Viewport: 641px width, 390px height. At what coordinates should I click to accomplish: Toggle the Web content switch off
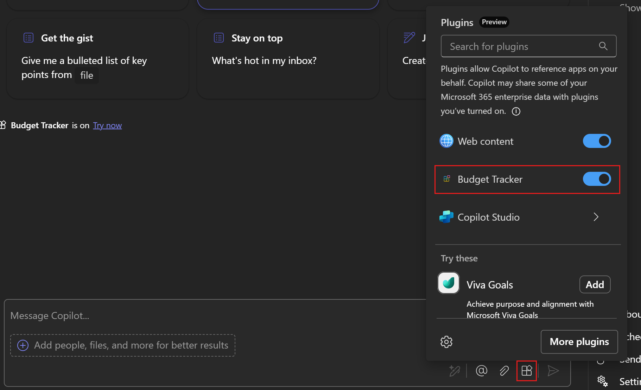597,141
